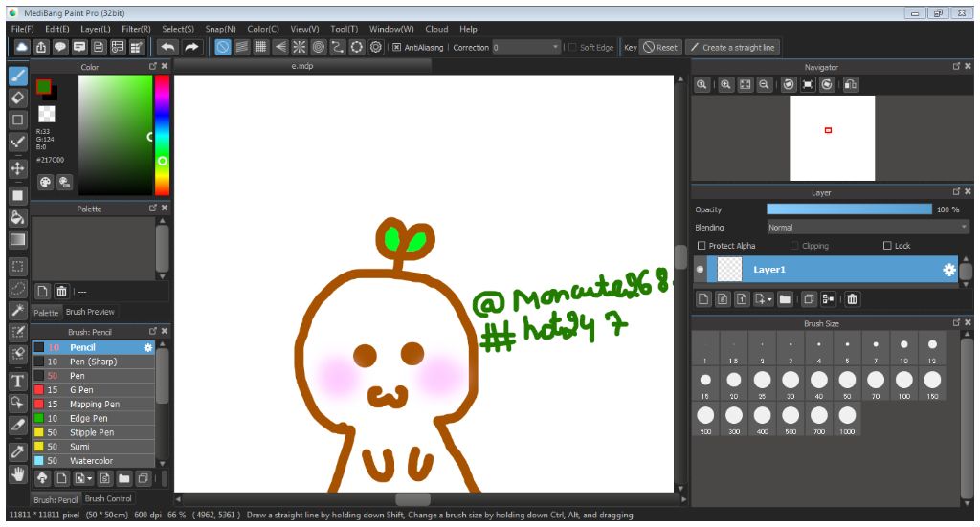
Task: Select the Bucket fill tool
Action: [17, 217]
